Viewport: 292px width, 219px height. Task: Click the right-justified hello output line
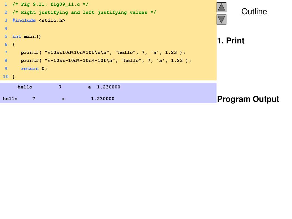[x=69, y=87]
